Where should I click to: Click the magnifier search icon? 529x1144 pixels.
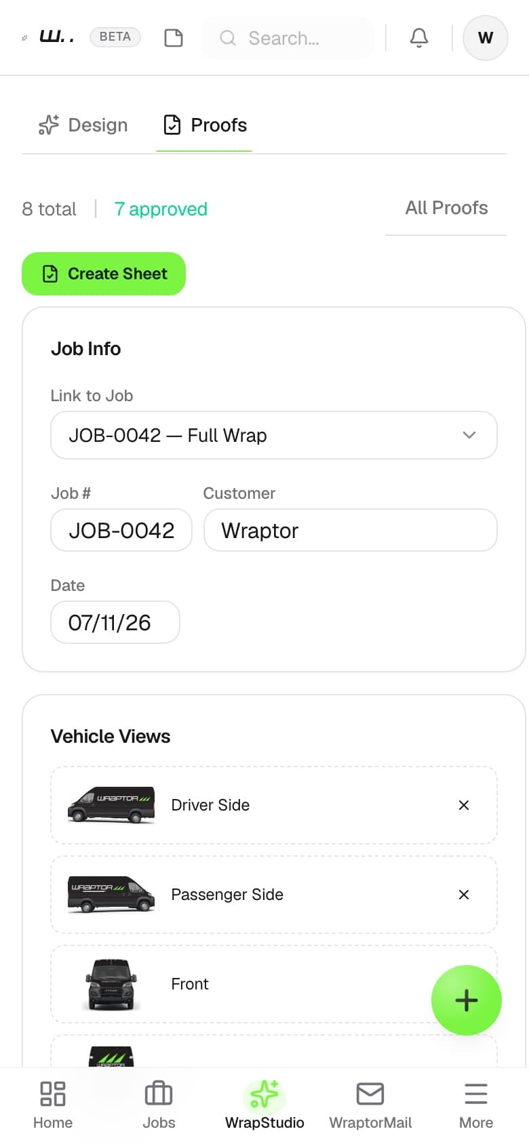click(x=228, y=38)
